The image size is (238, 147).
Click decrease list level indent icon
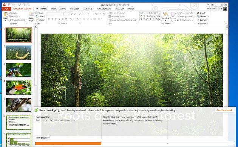coord(96,14)
